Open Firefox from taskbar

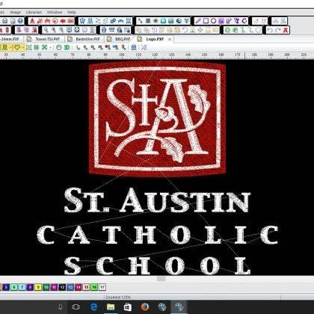[145, 307]
